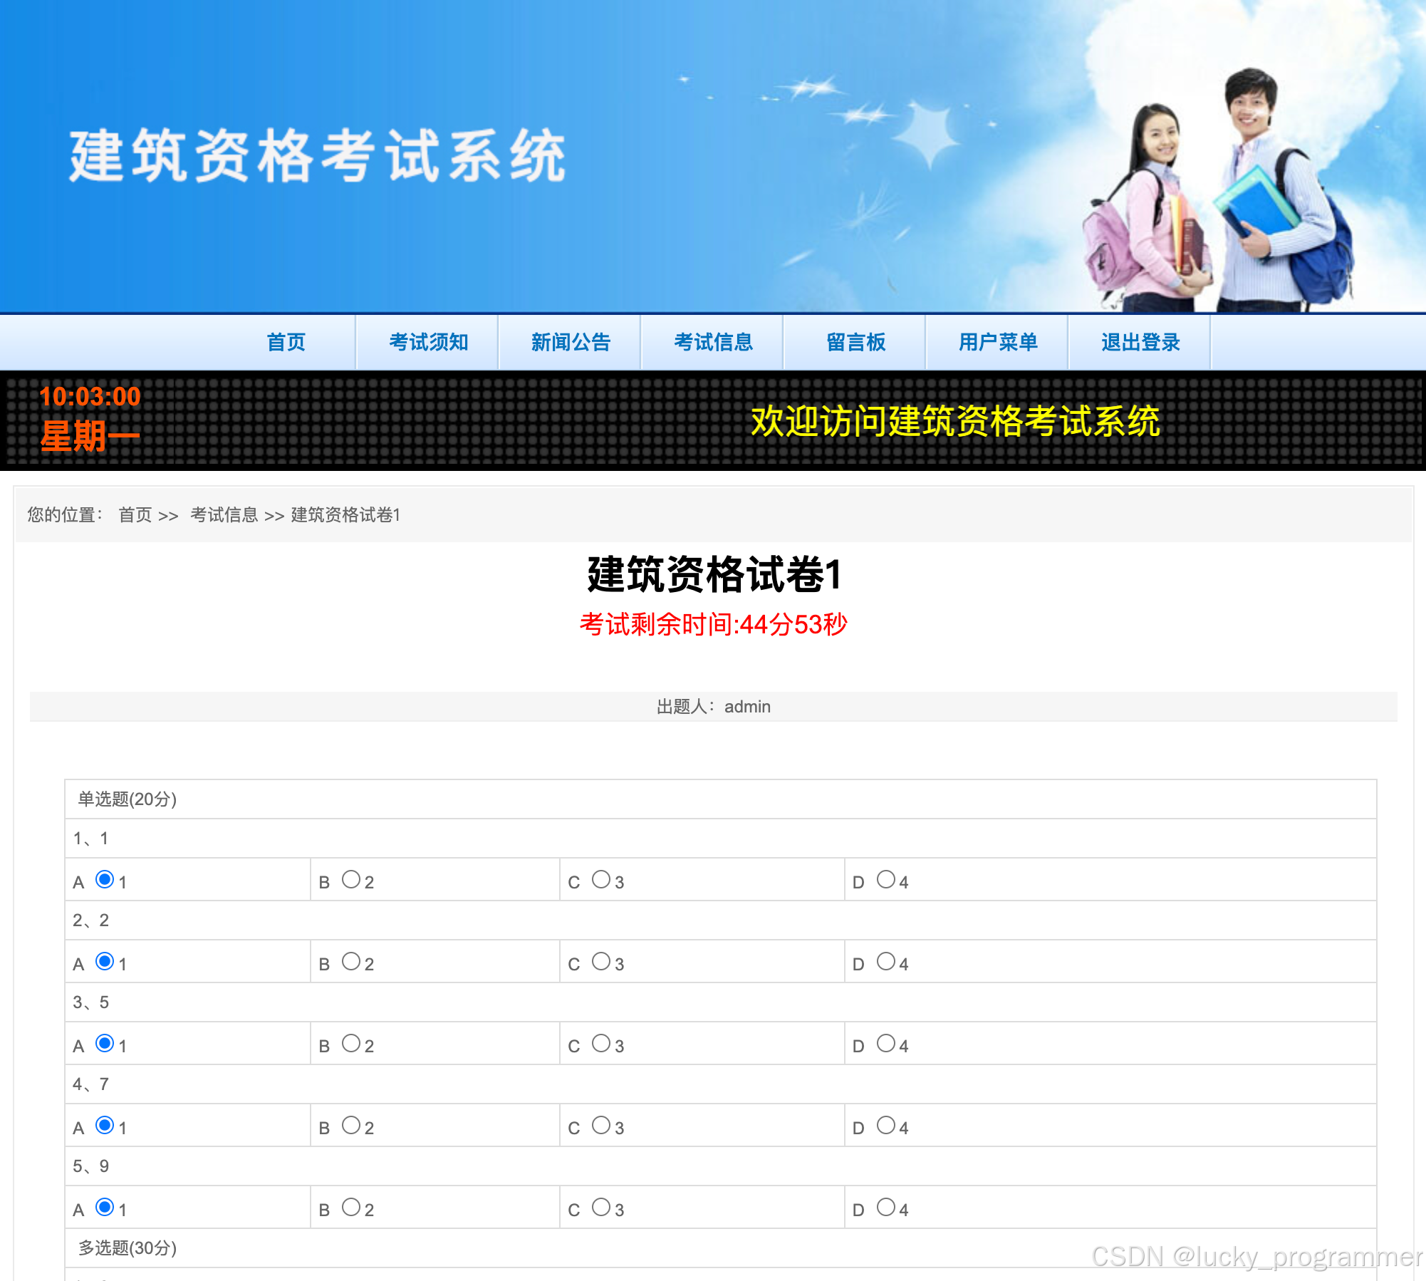Select option D for question 1
Viewport: 1426px width, 1281px height.
tap(885, 880)
